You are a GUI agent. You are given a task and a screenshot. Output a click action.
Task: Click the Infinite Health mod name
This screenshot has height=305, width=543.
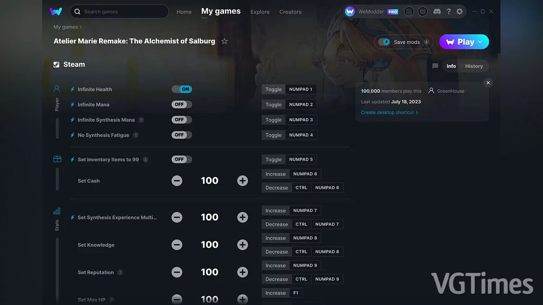click(95, 89)
